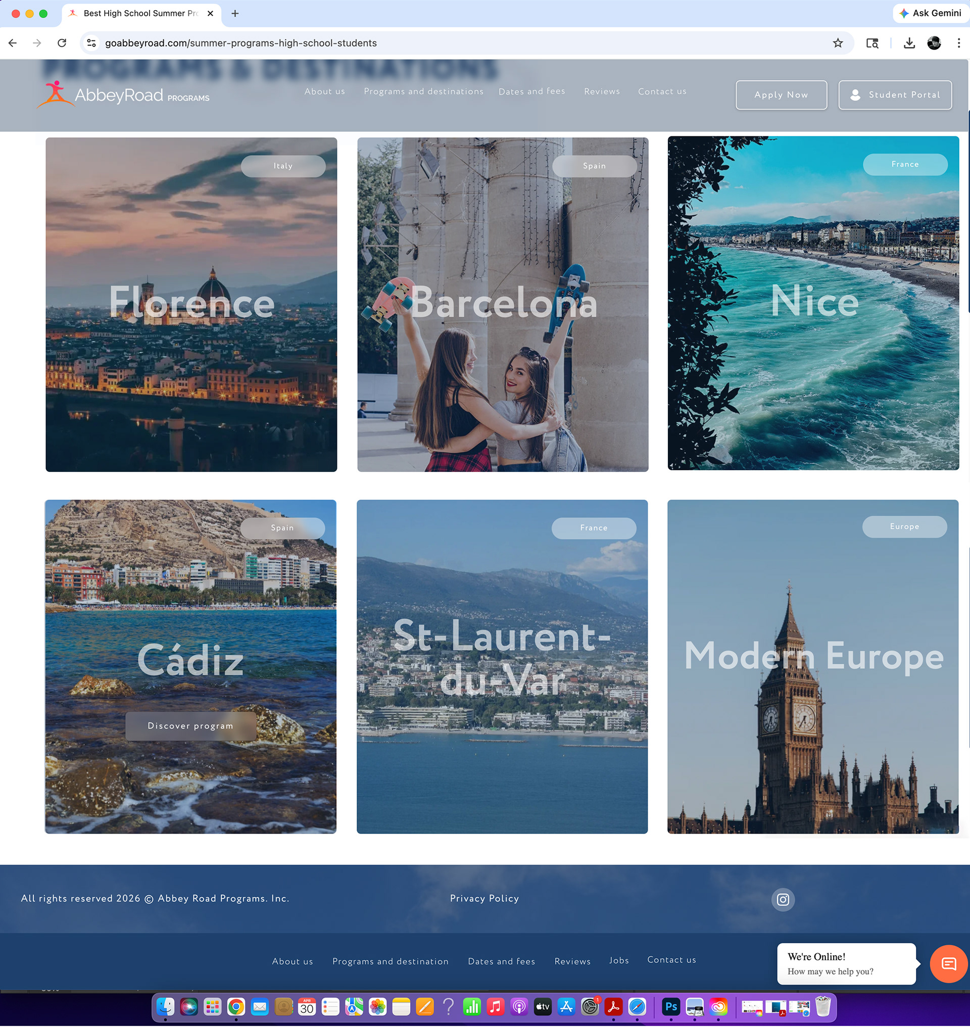Click the Chrome downloads icon

tap(909, 43)
